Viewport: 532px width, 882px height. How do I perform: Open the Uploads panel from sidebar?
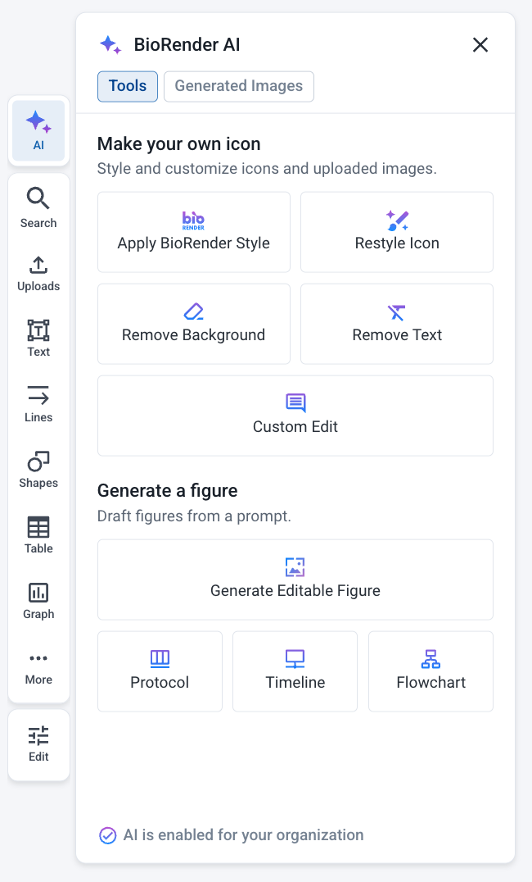(38, 274)
